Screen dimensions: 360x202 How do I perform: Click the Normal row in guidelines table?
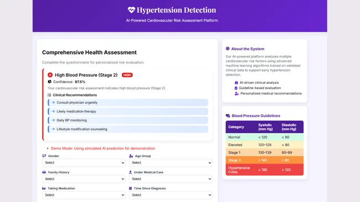click(x=265, y=137)
